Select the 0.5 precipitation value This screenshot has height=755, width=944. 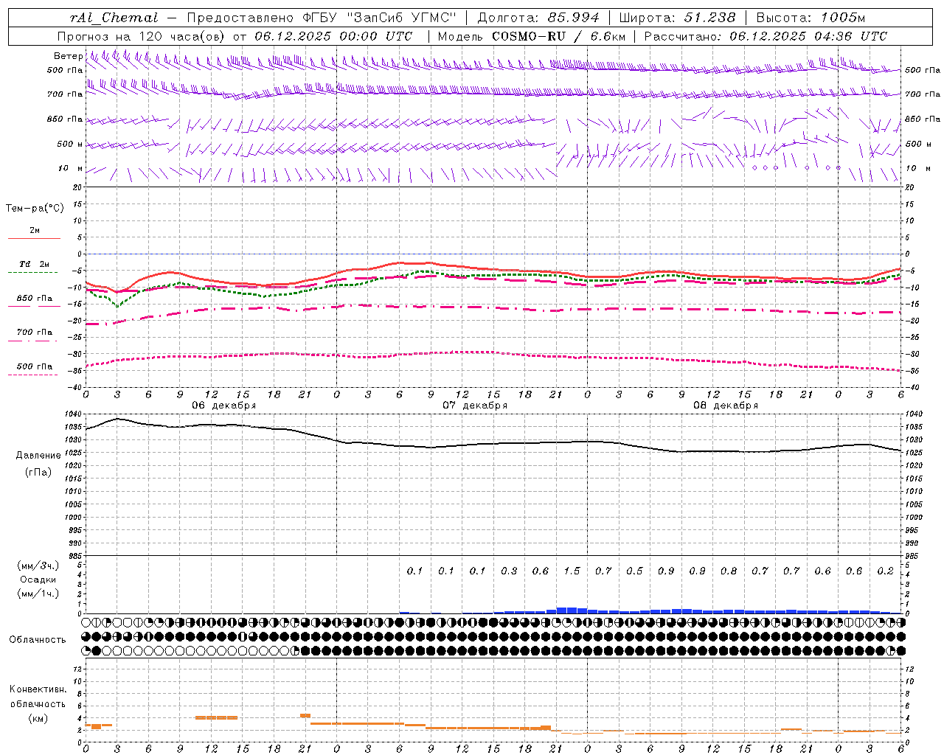coord(634,571)
